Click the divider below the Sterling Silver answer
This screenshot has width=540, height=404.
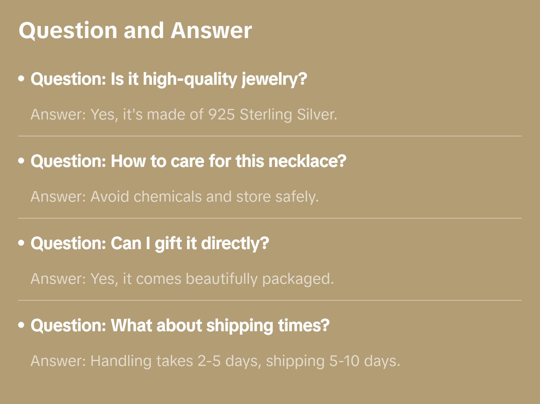click(x=270, y=136)
